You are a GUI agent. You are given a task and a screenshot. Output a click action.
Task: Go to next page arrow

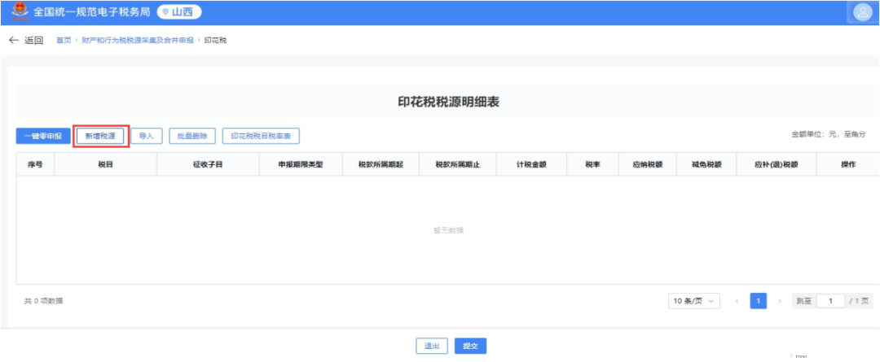pos(779,301)
